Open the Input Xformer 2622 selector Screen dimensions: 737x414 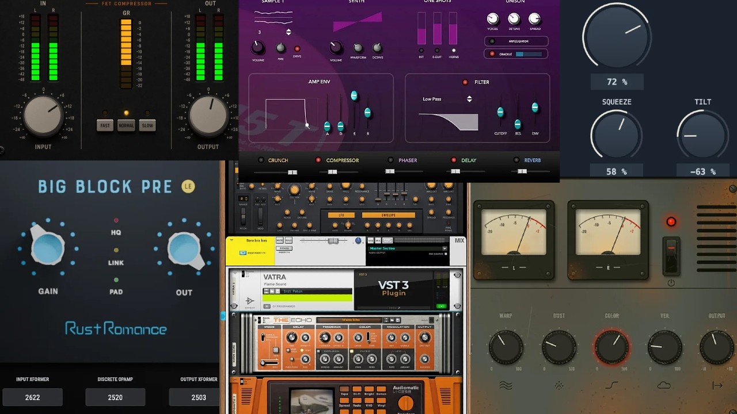click(x=32, y=397)
